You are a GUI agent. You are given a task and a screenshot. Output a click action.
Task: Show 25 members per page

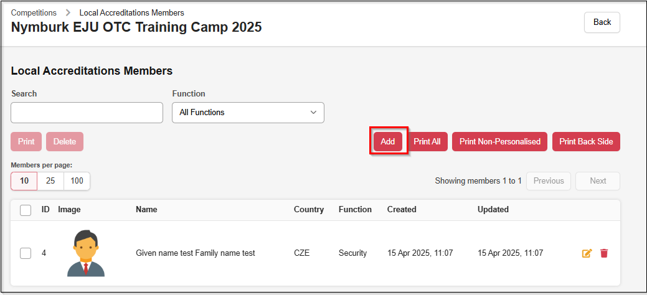50,181
